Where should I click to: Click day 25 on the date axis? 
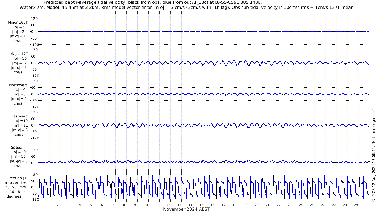coord(312,205)
